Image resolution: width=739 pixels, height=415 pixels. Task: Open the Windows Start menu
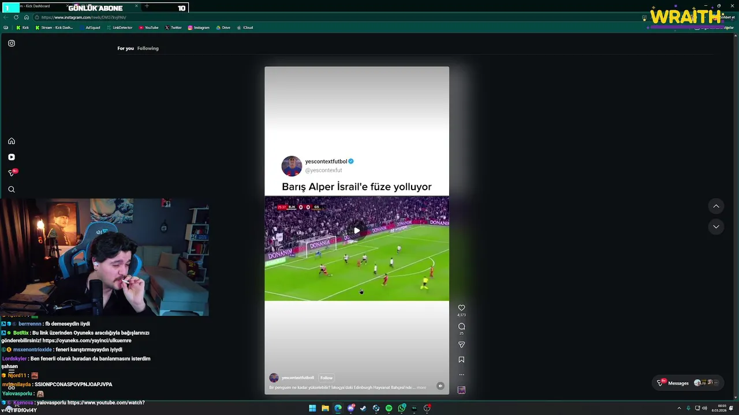(312, 408)
